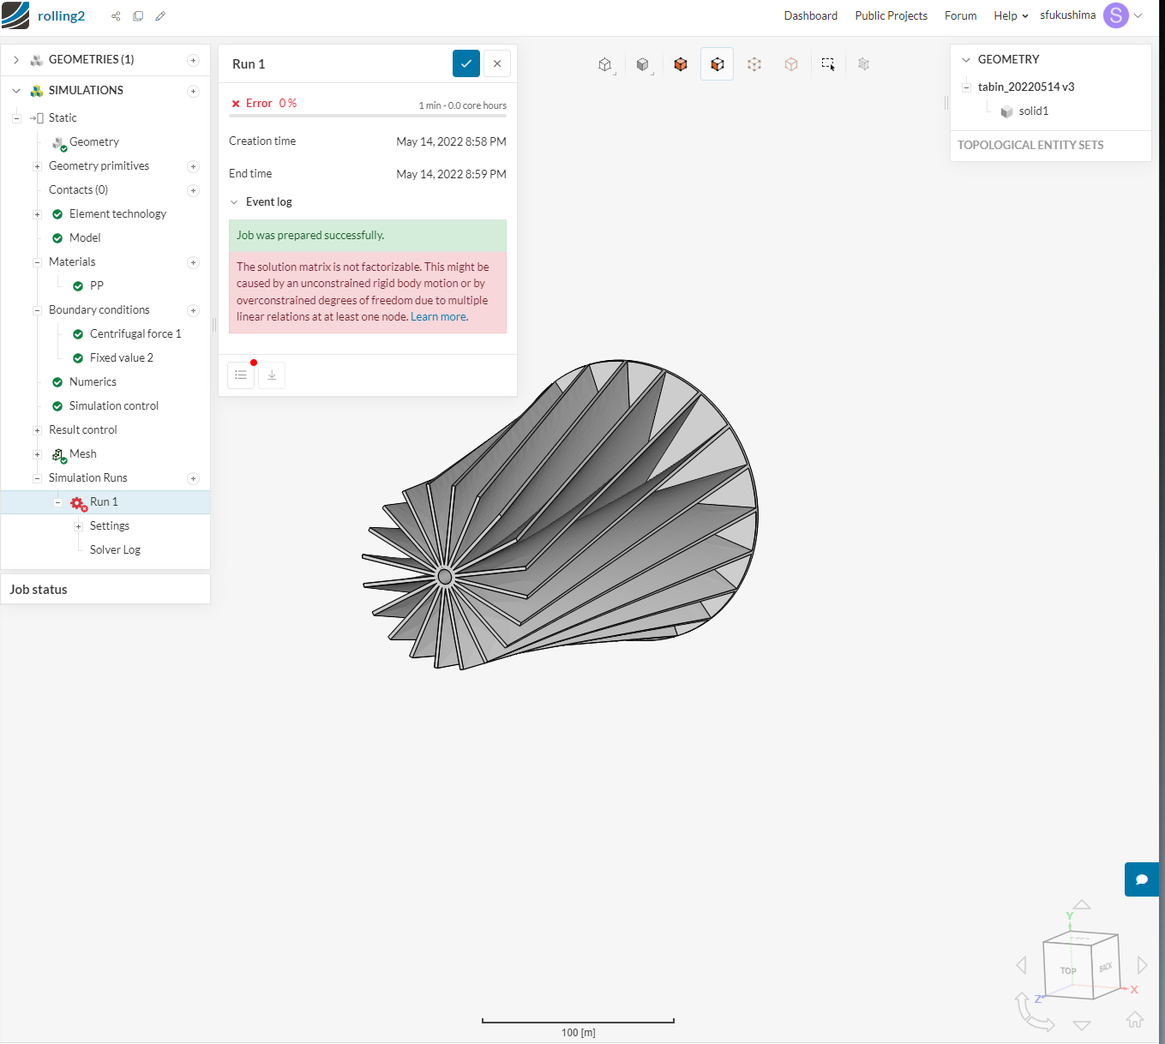Open the chat support bubble
The width and height of the screenshot is (1165, 1044).
tap(1141, 879)
